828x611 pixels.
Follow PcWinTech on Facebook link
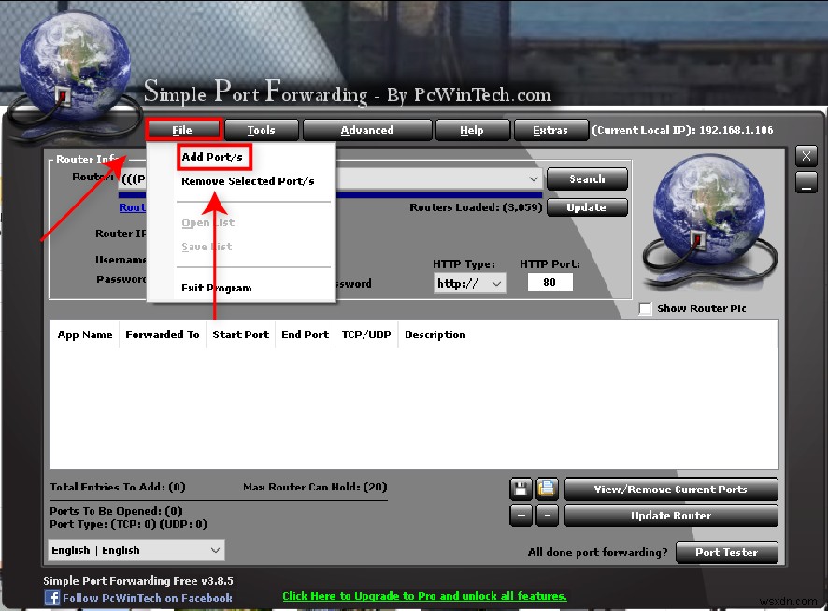pos(148,598)
